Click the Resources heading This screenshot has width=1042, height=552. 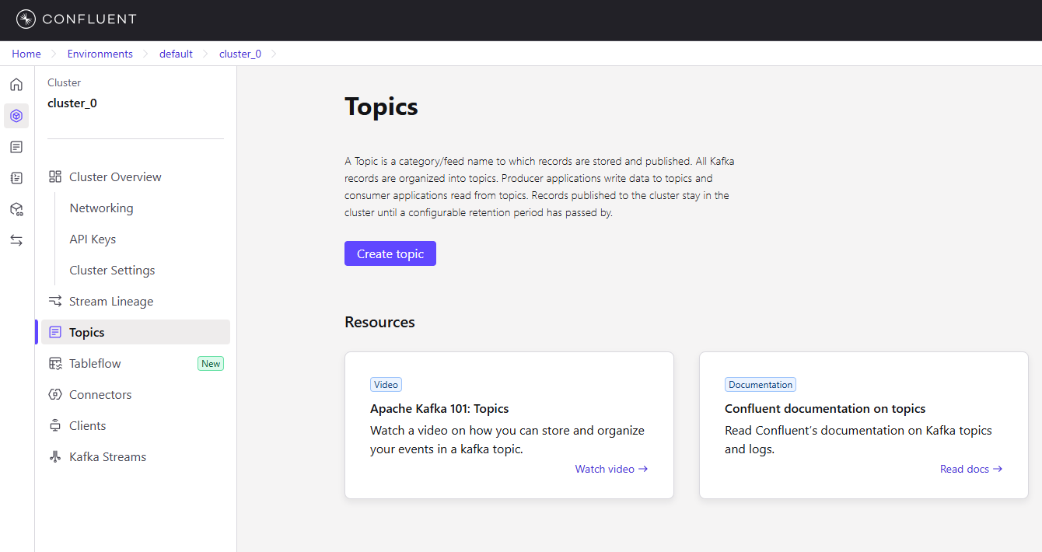(380, 322)
